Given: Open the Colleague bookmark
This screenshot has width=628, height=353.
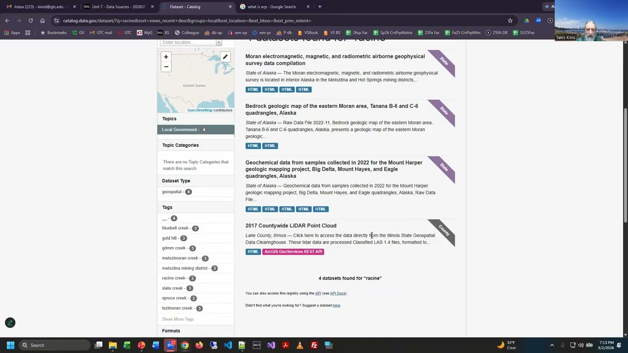Looking at the screenshot, I should pos(187,33).
